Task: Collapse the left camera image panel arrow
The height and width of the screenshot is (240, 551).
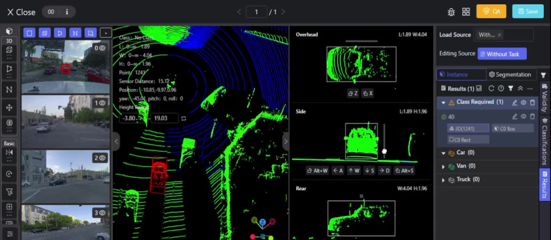Action: (117, 141)
